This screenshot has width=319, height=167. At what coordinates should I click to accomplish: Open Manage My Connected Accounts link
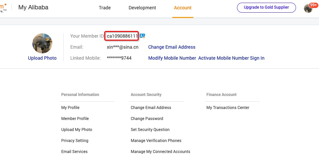pos(161,152)
